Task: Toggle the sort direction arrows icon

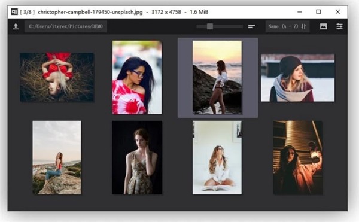Action: (303, 26)
